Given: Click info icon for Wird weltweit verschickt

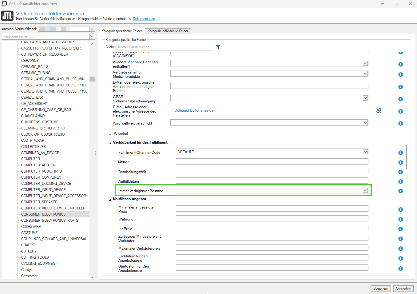Looking at the screenshot, I should (400, 123).
